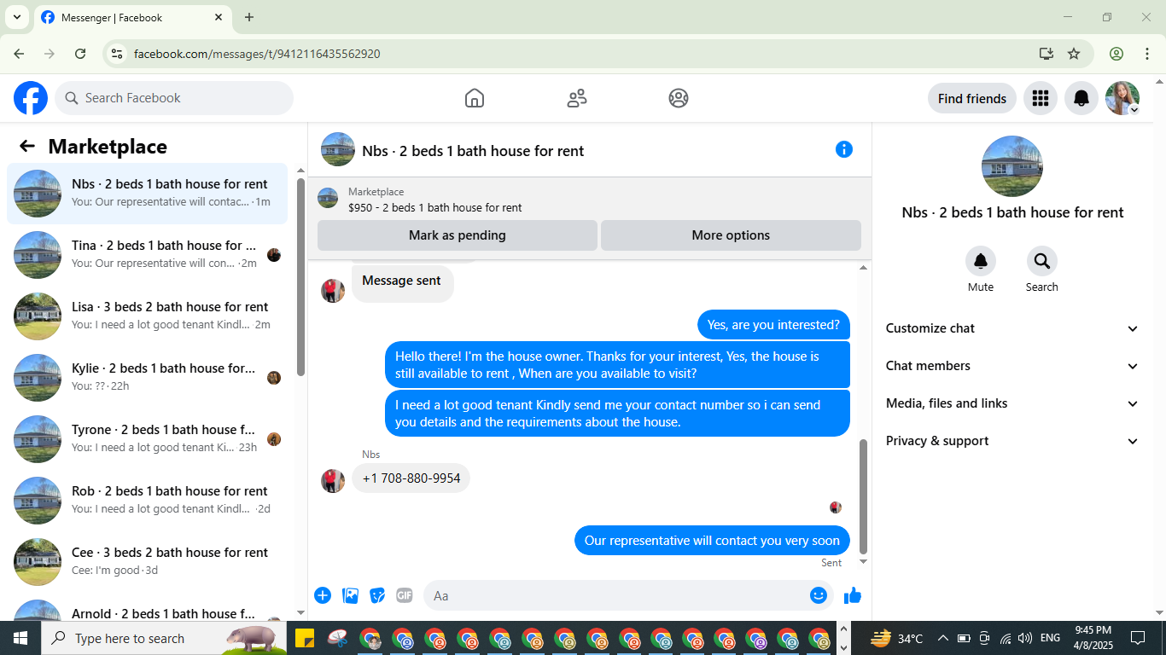1166x655 pixels.
Task: Open the account profile picture menu
Action: pos(1122,98)
